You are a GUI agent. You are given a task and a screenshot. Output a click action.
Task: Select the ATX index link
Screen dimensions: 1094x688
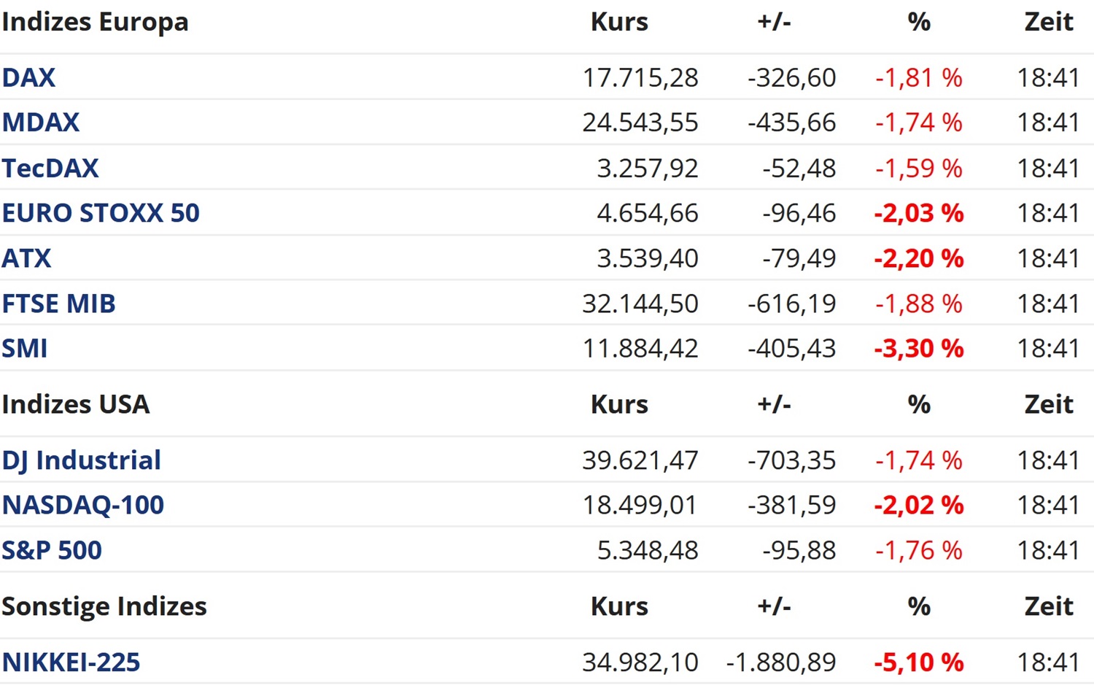coord(27,258)
